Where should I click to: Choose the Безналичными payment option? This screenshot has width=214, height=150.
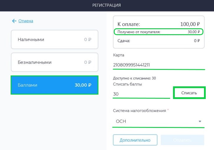pos(55,62)
